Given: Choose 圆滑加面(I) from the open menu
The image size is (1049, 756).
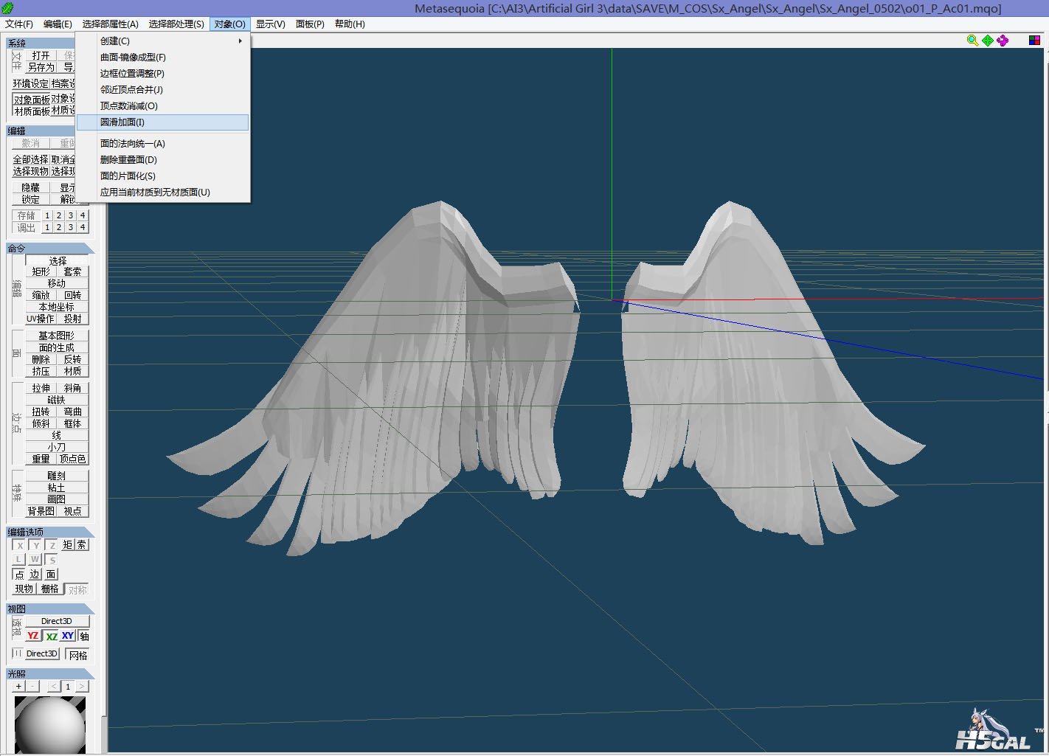Looking at the screenshot, I should (x=122, y=122).
